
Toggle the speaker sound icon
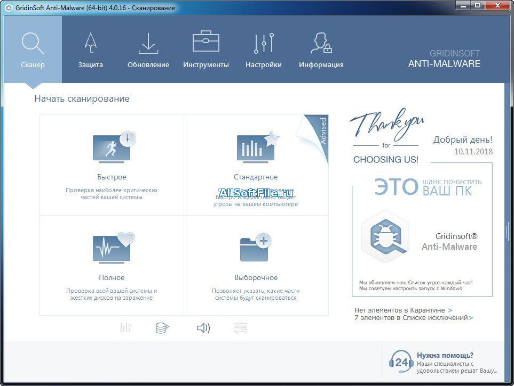[203, 328]
